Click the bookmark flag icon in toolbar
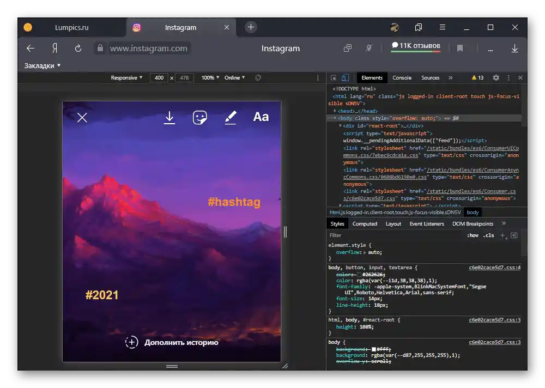The height and width of the screenshot is (388, 545). click(460, 48)
